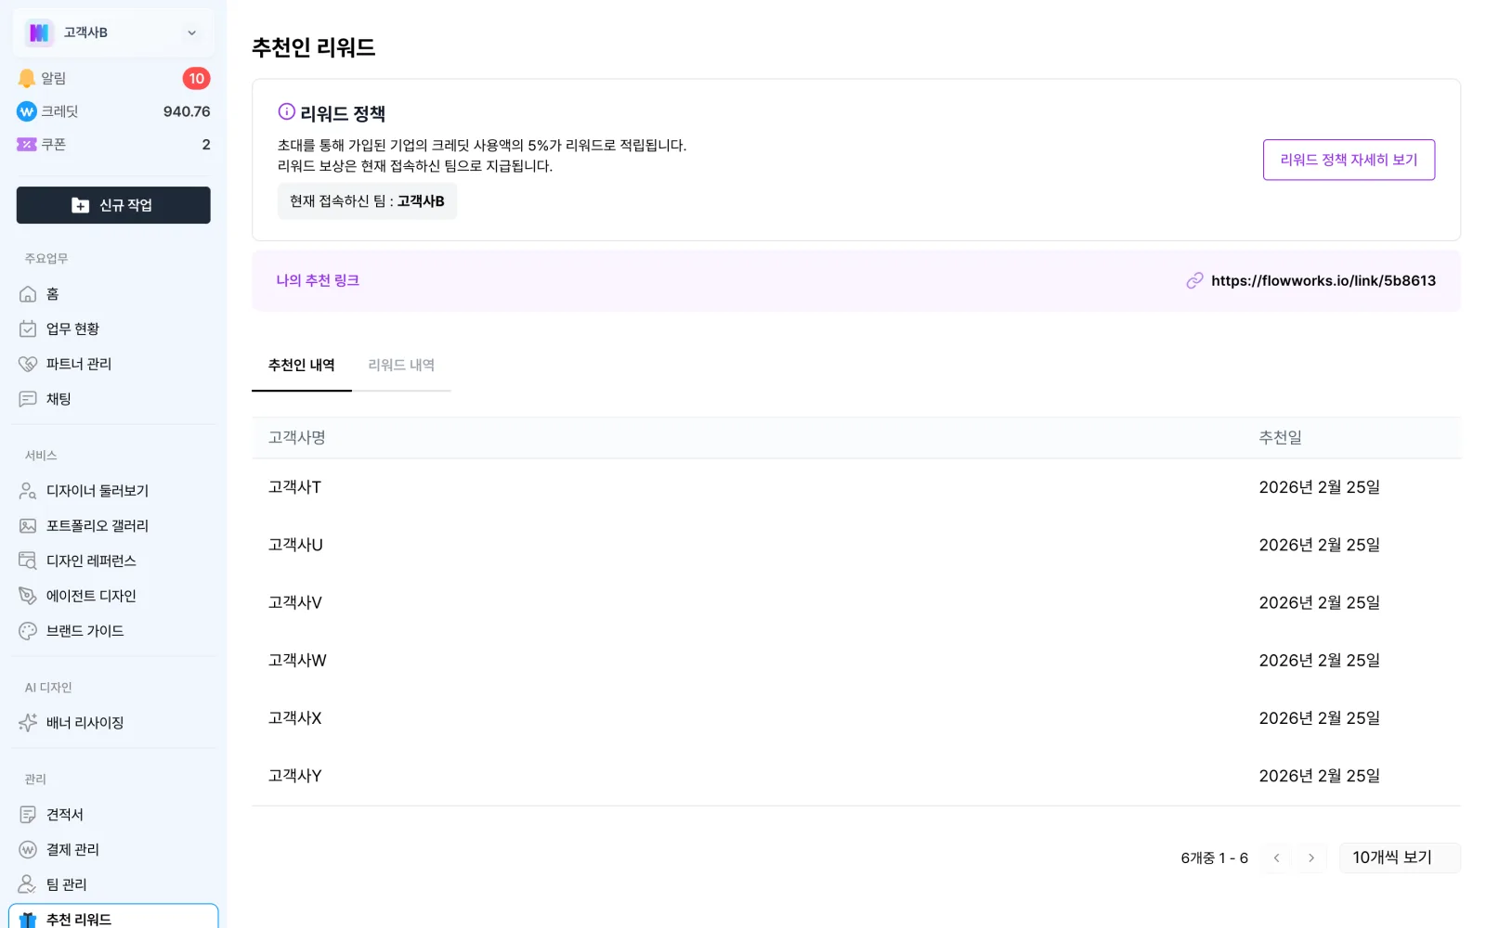Click the coupon count 2
The image size is (1486, 928).
206,145
